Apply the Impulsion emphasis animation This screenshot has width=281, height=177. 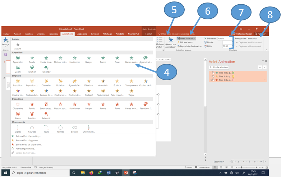[x=18, y=82]
